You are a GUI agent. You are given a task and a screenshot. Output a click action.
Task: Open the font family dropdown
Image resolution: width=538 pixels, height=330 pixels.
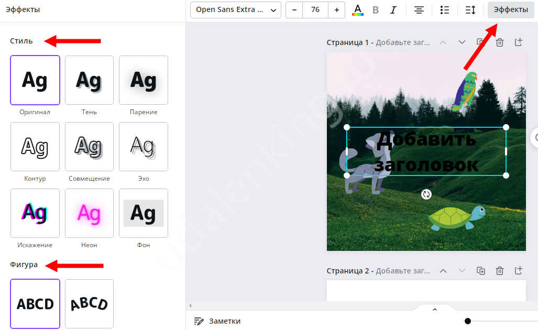click(x=235, y=10)
